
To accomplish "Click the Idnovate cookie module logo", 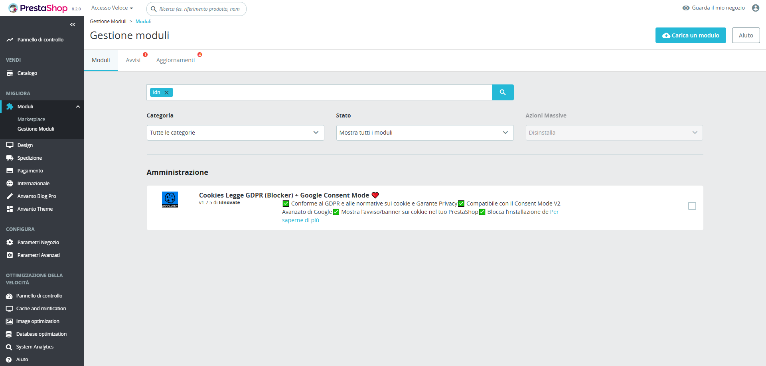I will coord(170,200).
